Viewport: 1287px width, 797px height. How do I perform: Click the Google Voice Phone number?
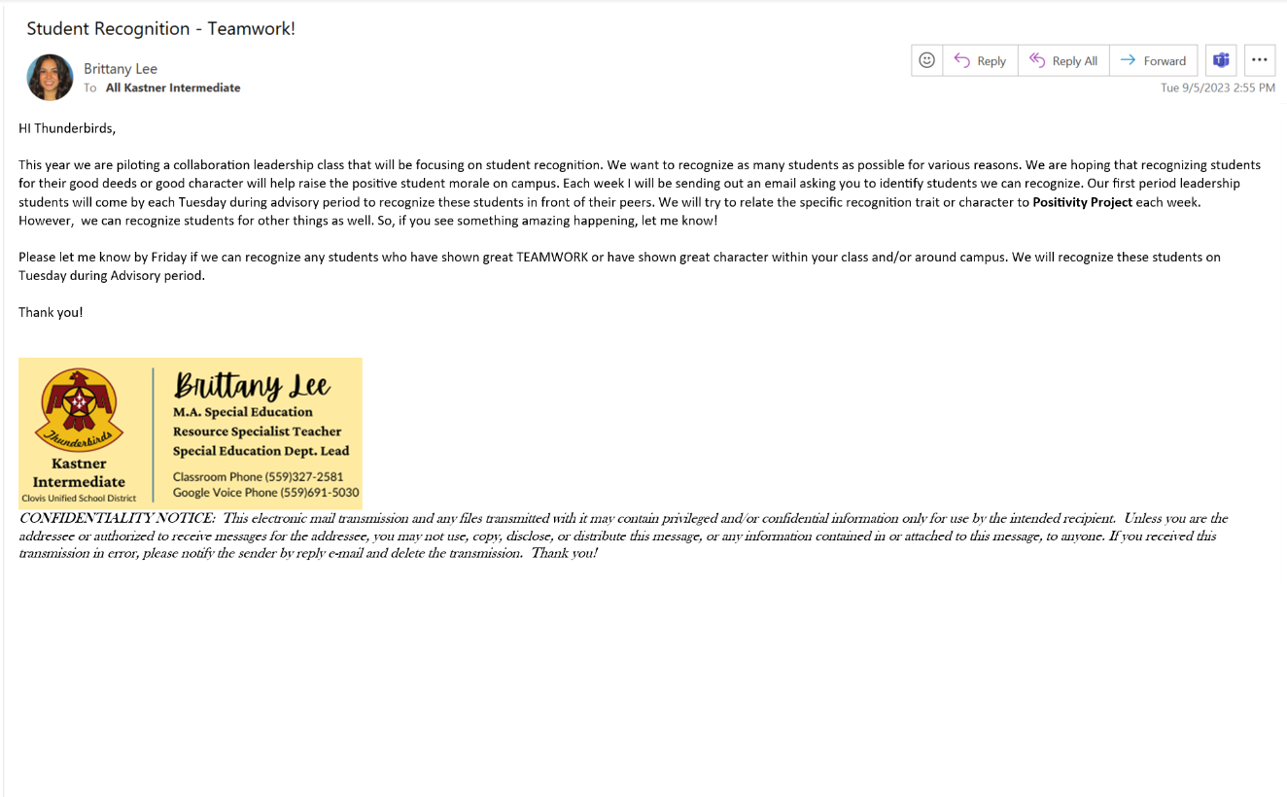(x=320, y=493)
